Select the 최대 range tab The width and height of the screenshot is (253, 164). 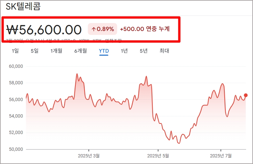164,51
